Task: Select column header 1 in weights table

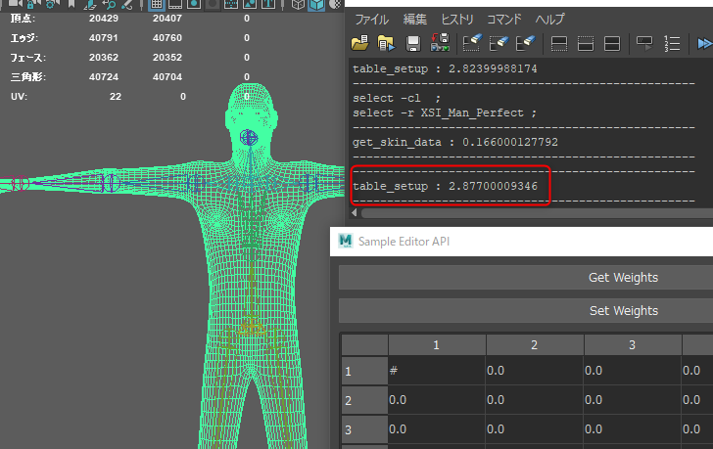Action: tap(437, 345)
